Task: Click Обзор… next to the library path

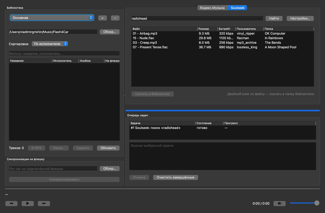Action: pos(110,32)
